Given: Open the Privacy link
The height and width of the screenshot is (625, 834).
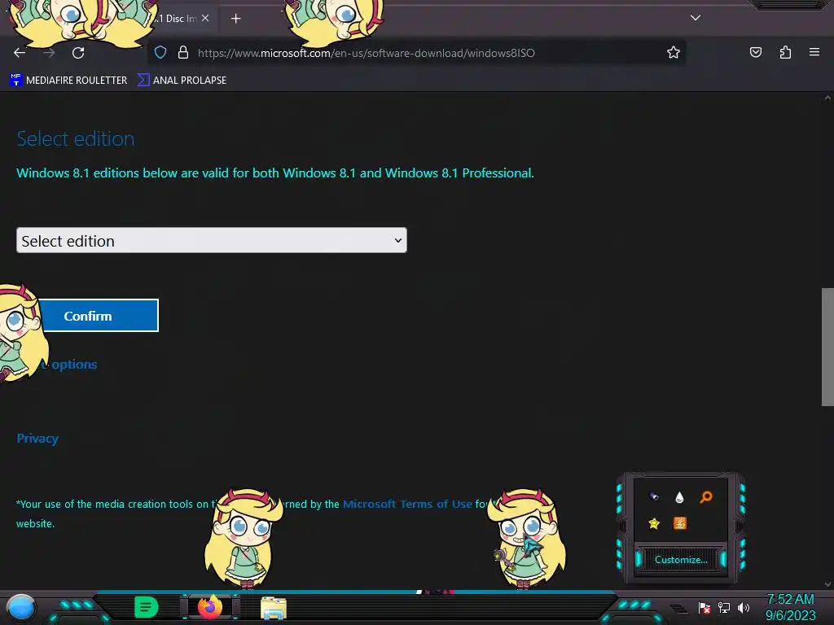Looking at the screenshot, I should tap(37, 439).
